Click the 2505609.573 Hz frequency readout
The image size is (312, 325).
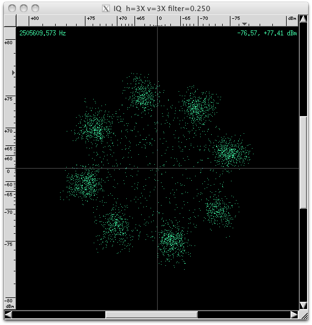coord(42,33)
